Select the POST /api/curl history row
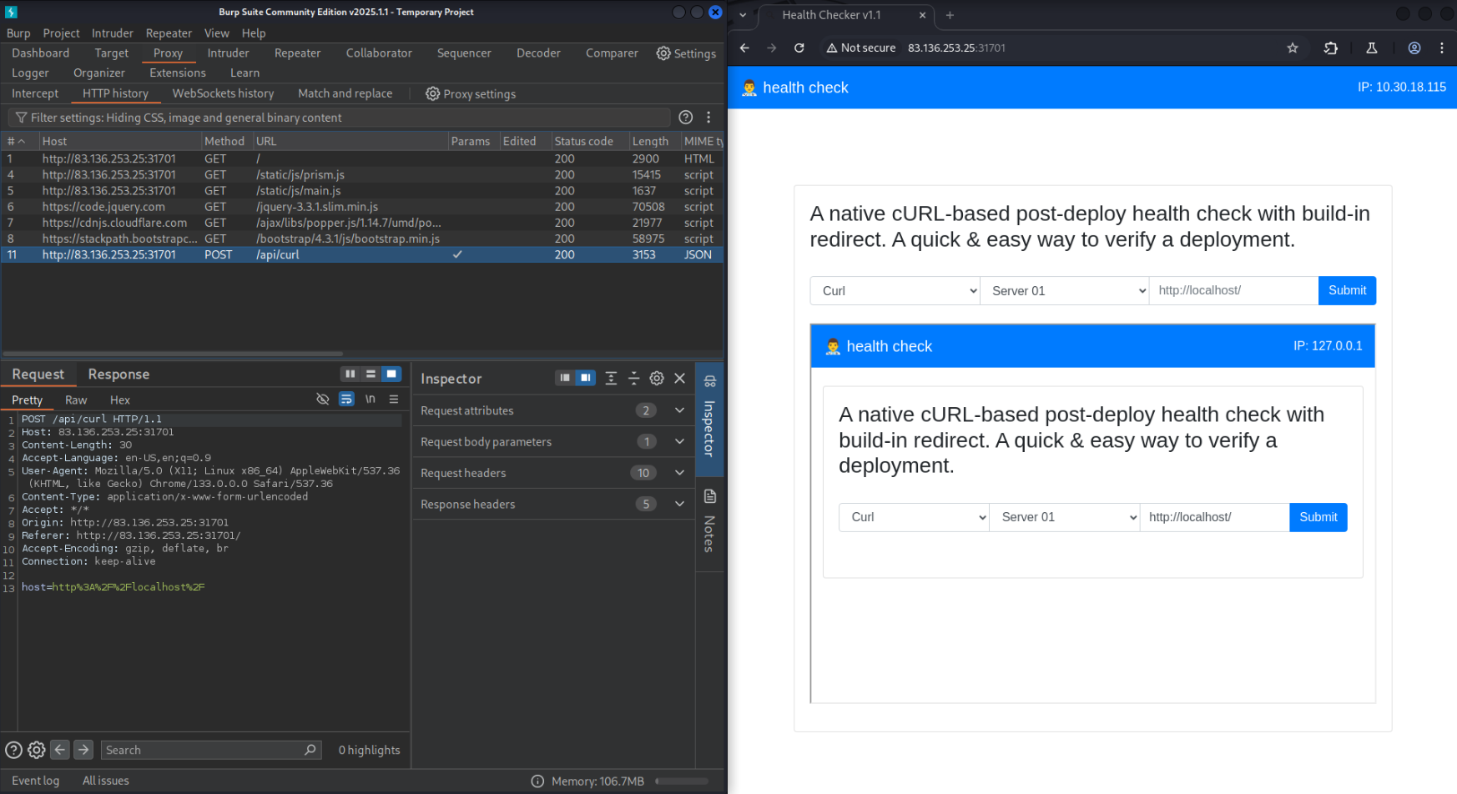The height and width of the screenshot is (794, 1457). [362, 255]
